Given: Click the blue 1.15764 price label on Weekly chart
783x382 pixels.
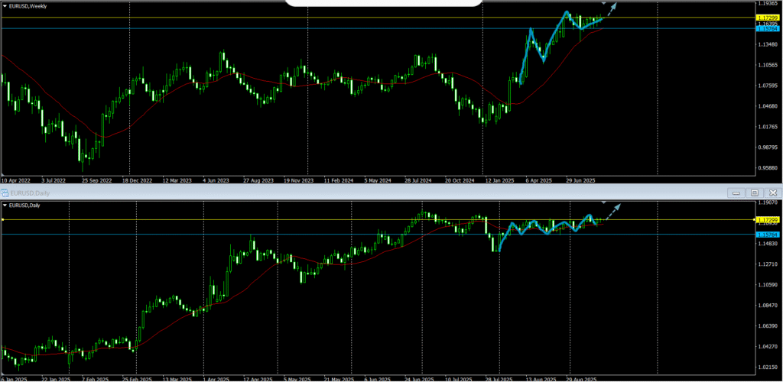Looking at the screenshot, I should coord(768,29).
